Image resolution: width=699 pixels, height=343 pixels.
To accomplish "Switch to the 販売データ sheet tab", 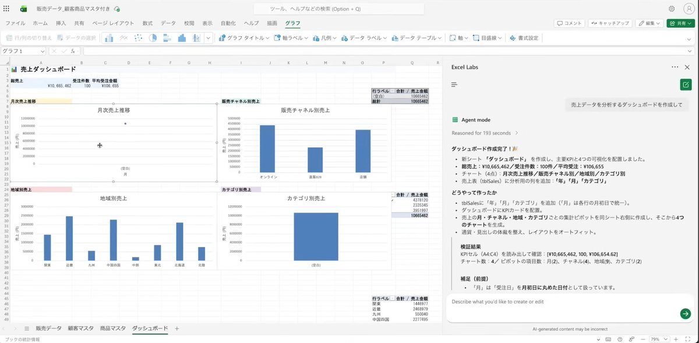I will point(48,328).
